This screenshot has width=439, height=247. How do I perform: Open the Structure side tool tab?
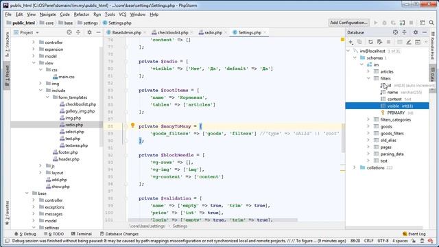pyautogui.click(x=7, y=44)
